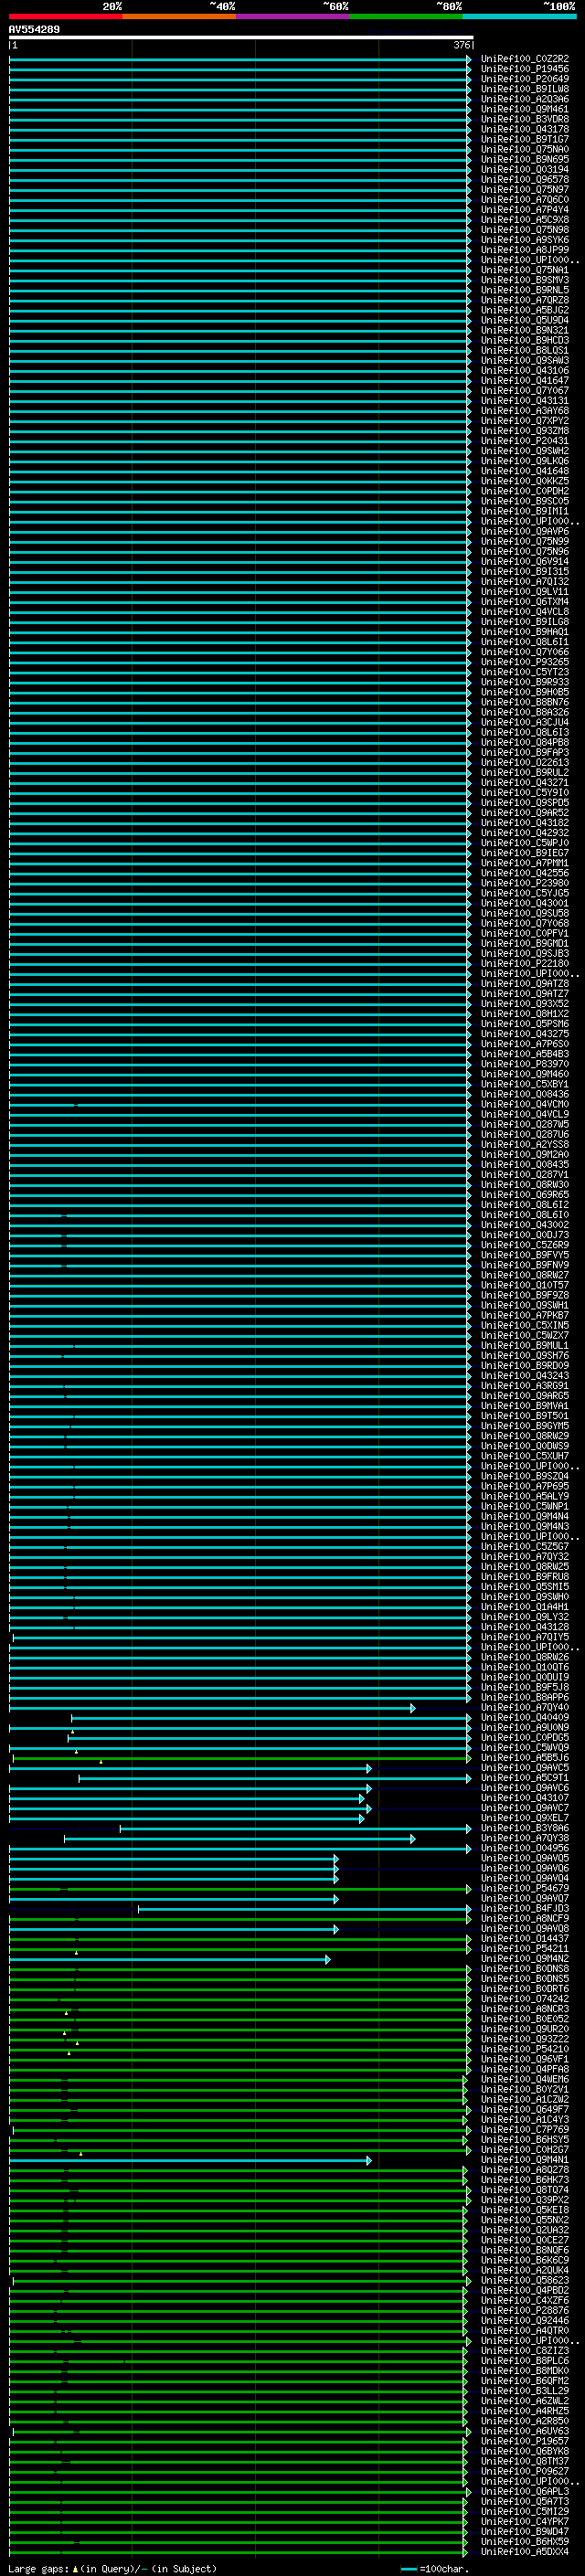Select the UniRef100_Q9XEL7 label
585x2576 pixels.
[x=525, y=1818]
